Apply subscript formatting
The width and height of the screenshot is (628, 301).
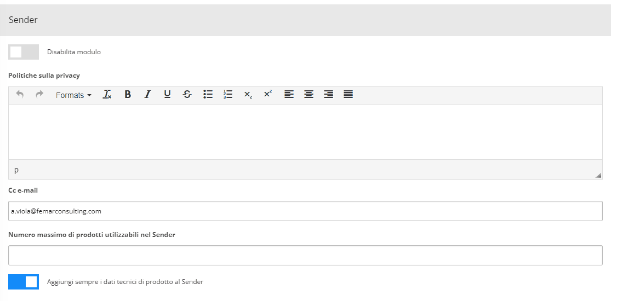click(248, 95)
